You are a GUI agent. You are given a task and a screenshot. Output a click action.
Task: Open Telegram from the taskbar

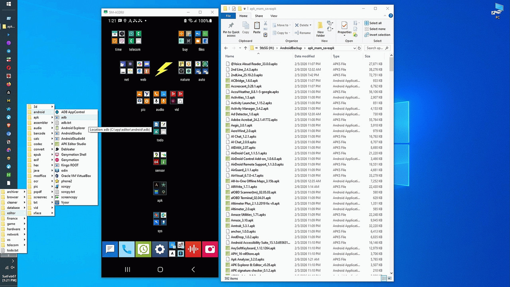coord(8,51)
